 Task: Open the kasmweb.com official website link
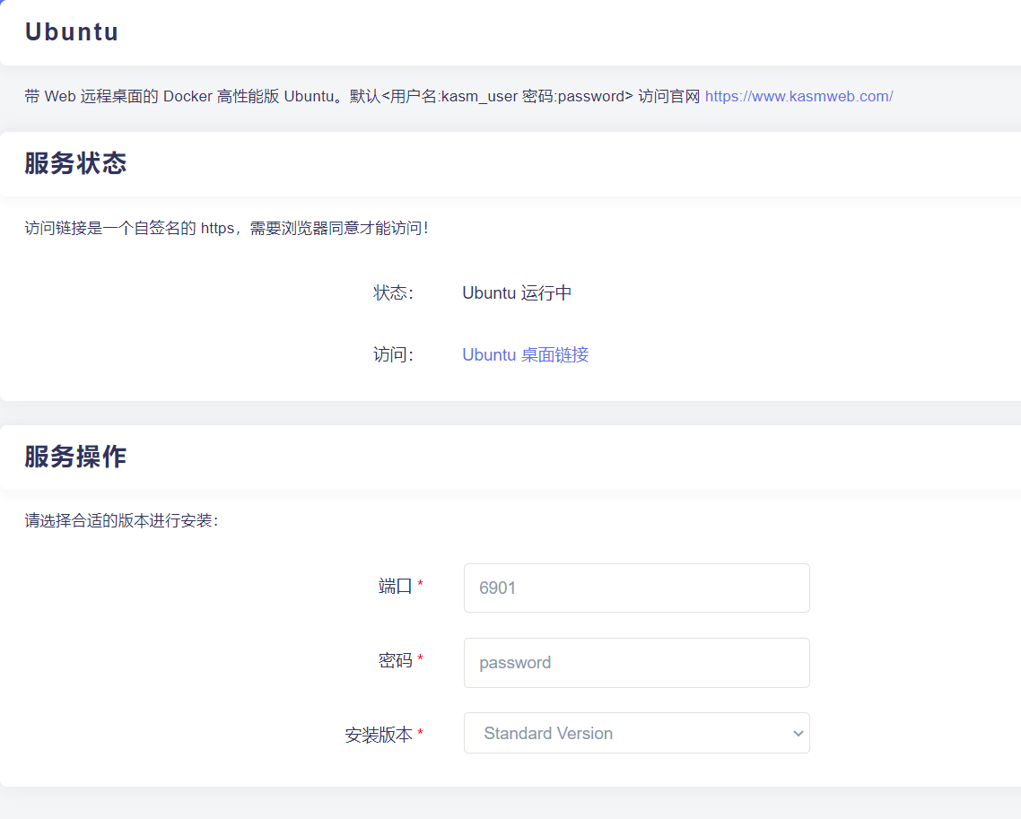(798, 96)
